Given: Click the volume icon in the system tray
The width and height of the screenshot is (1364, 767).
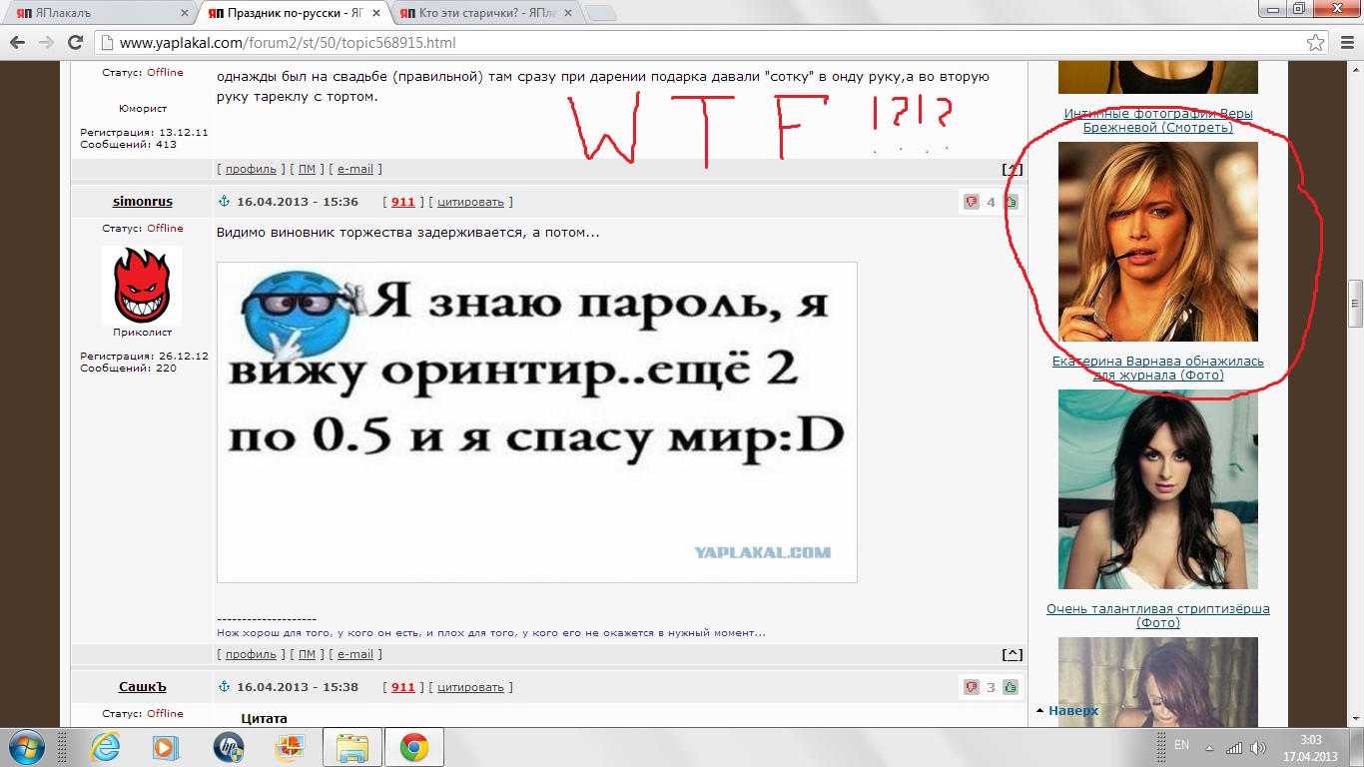Looking at the screenshot, I should point(1258,747).
